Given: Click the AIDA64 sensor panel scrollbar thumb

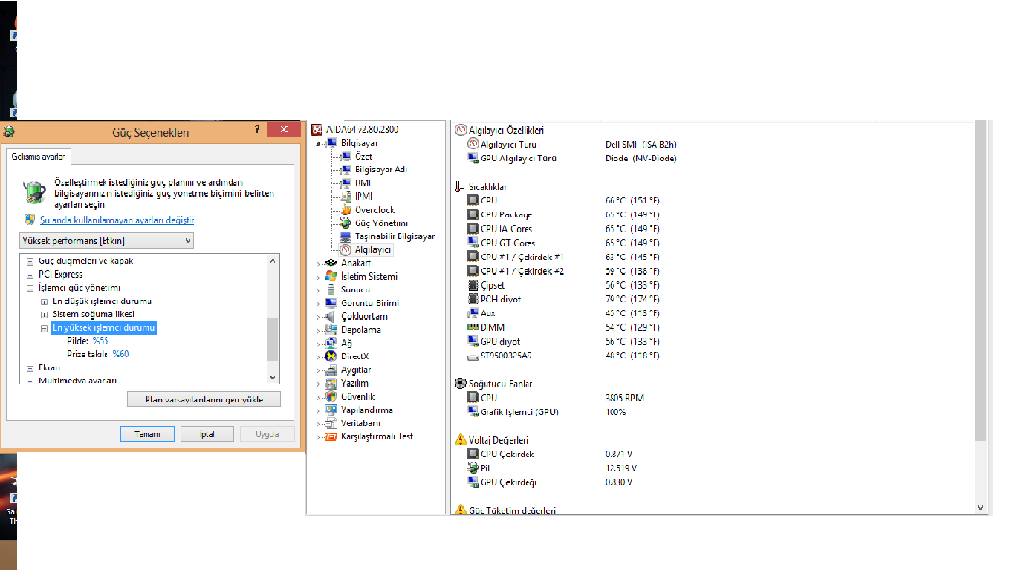Looking at the screenshot, I should coord(980,279).
